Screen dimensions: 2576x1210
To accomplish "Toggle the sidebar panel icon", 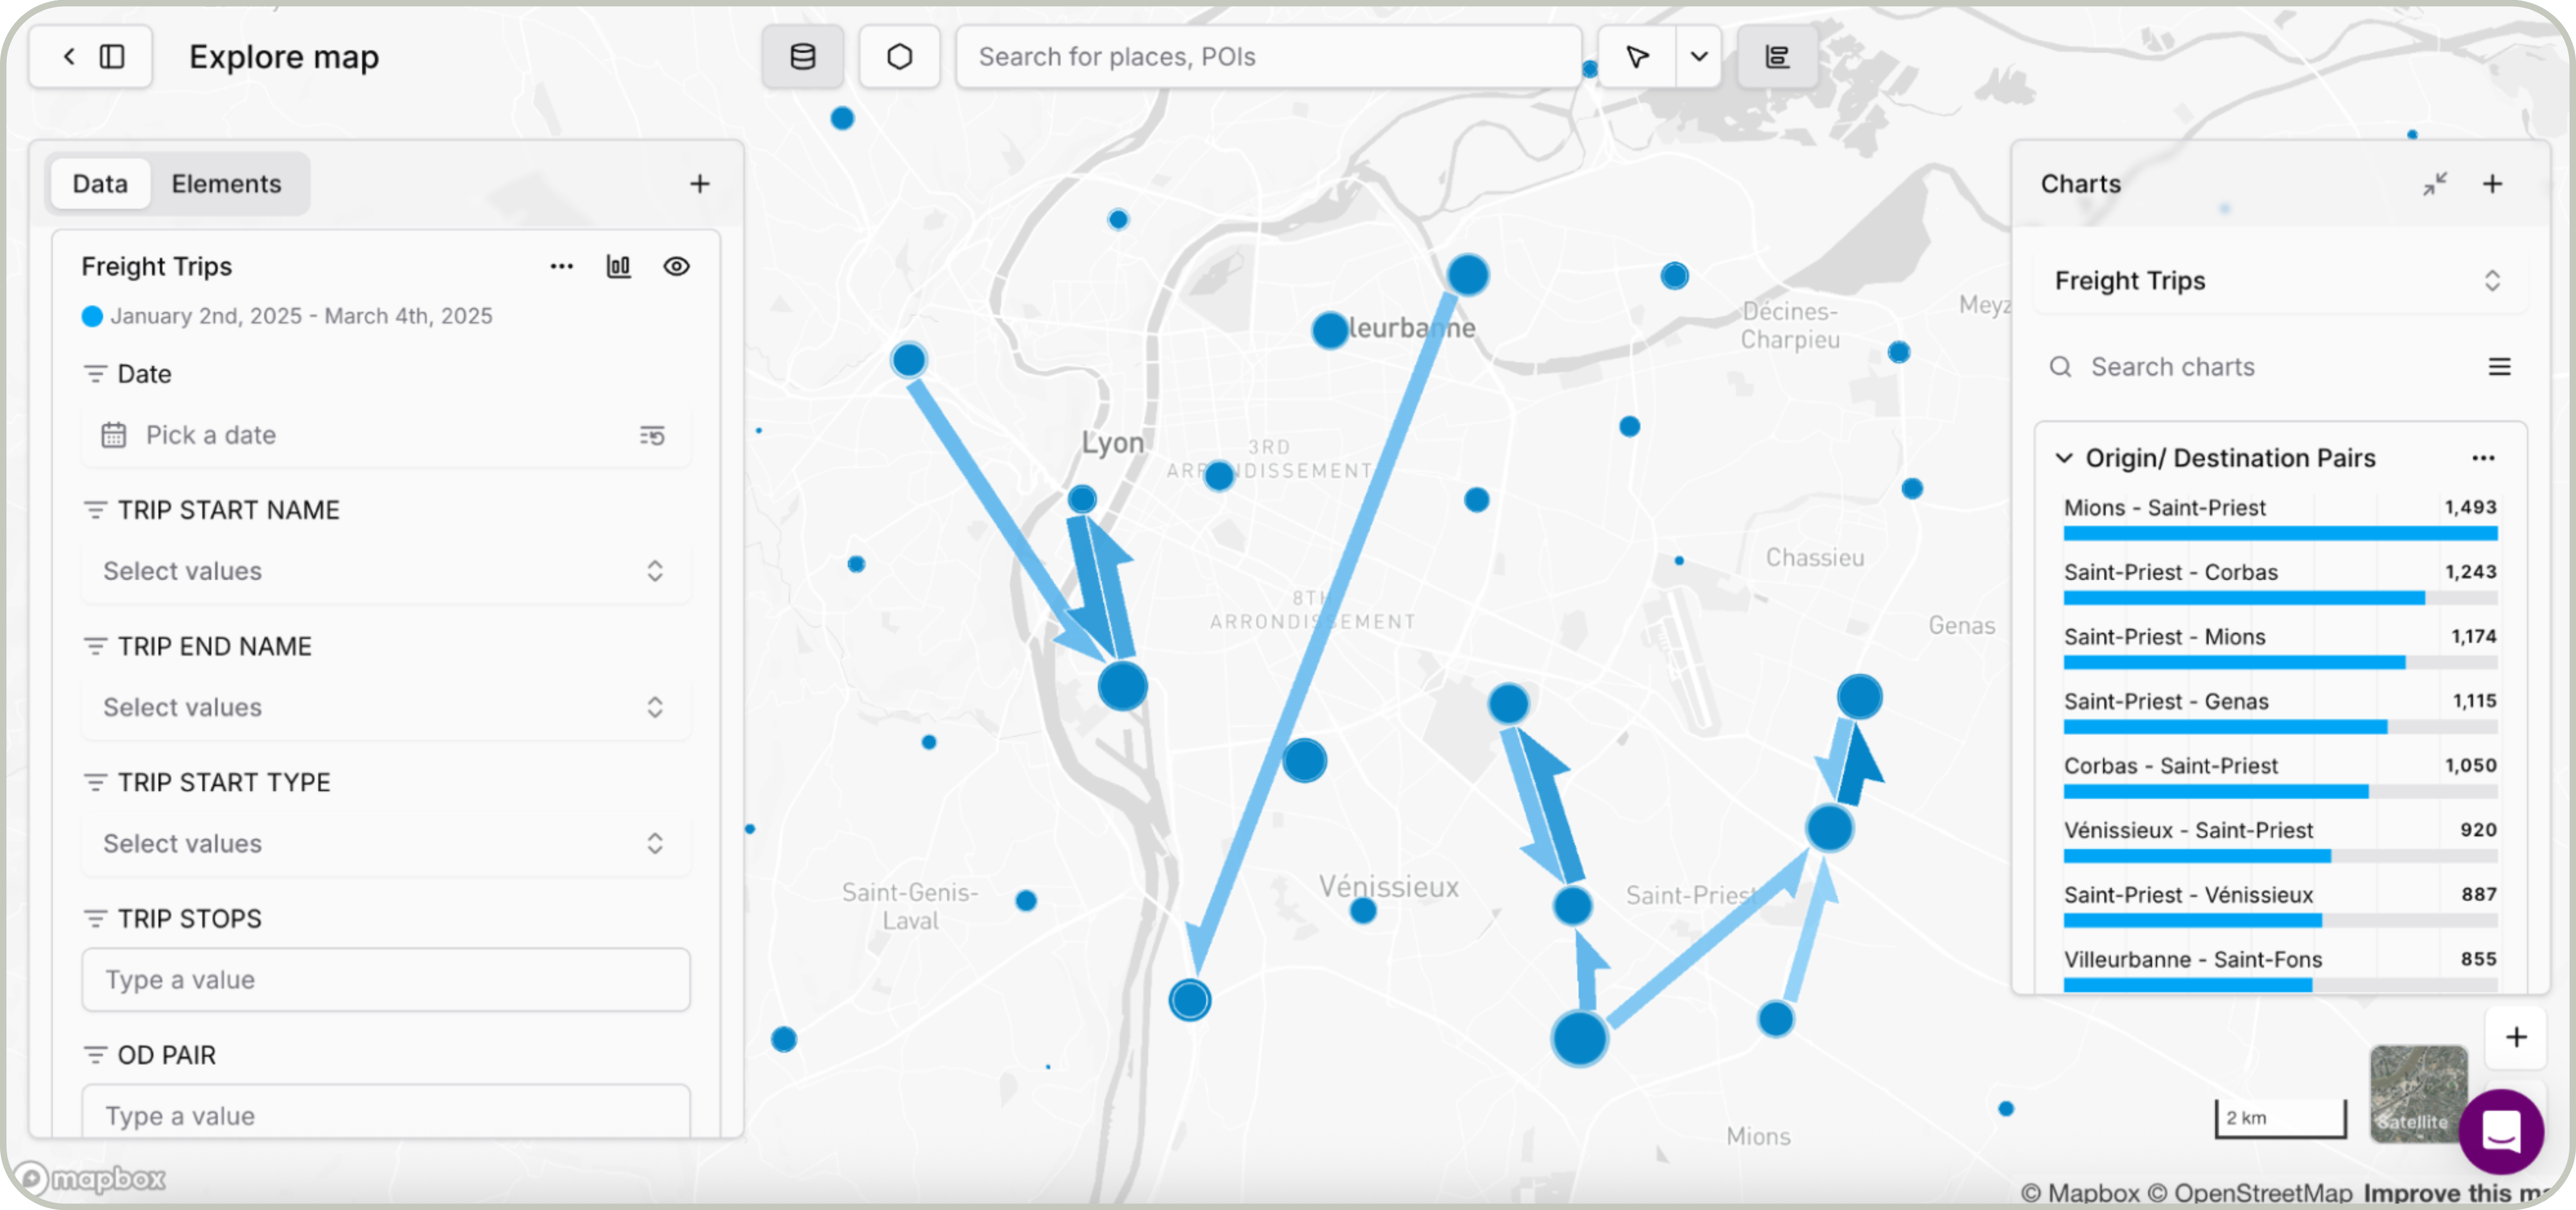I will click(112, 57).
